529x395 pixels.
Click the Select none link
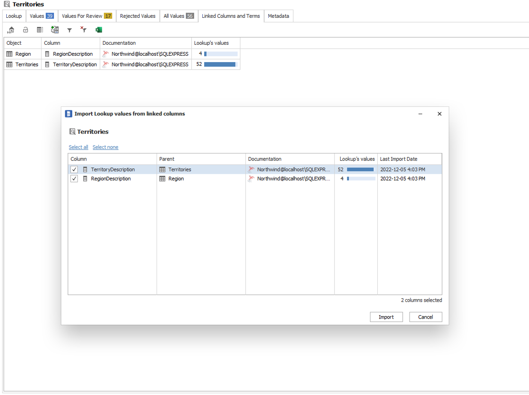click(x=105, y=147)
